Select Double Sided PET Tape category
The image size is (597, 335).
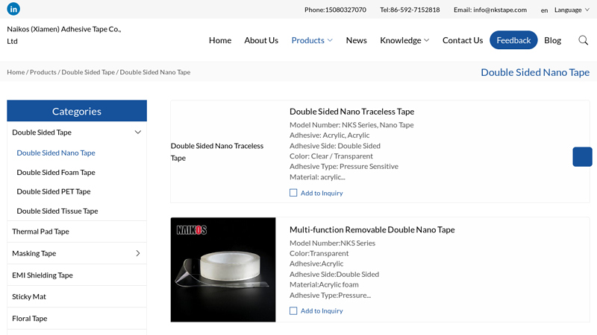click(x=54, y=191)
